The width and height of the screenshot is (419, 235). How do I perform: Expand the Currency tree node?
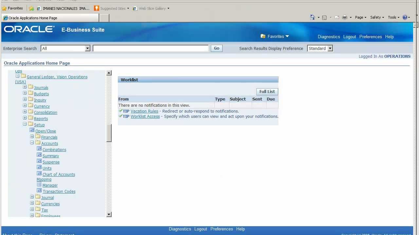pyautogui.click(x=25, y=105)
